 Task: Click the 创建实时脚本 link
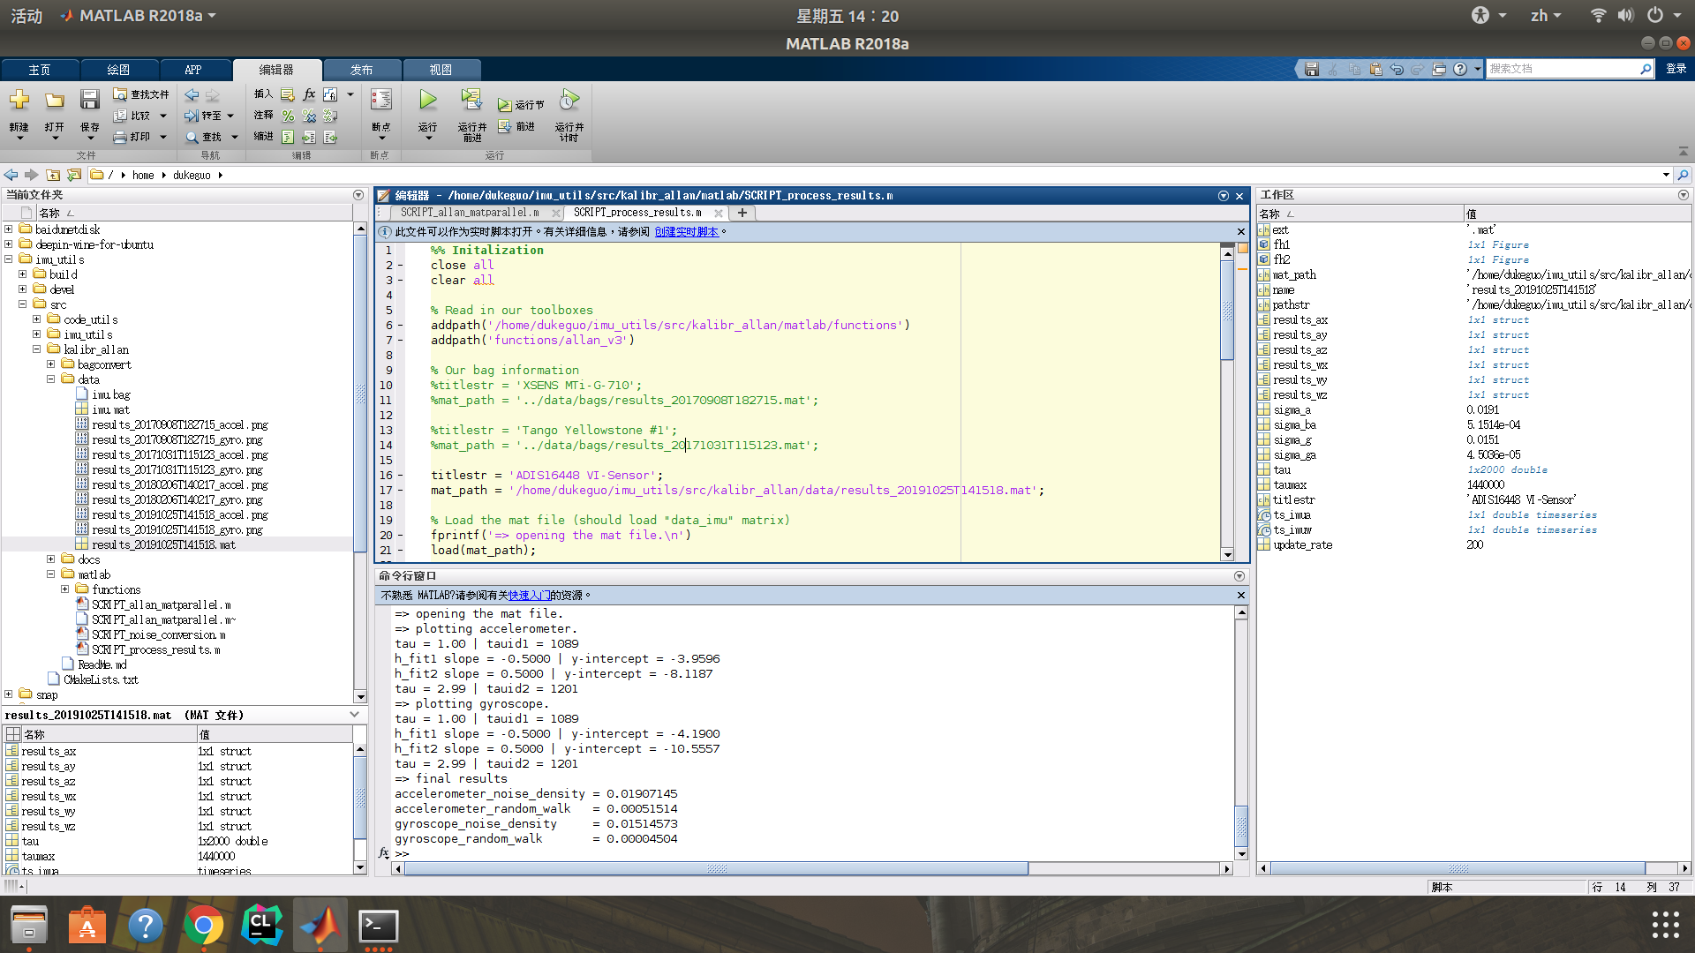[686, 232]
